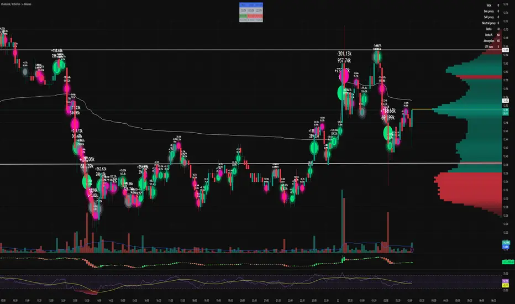
Task: Click the blue 5.48K volume average label
Action: (506, 247)
